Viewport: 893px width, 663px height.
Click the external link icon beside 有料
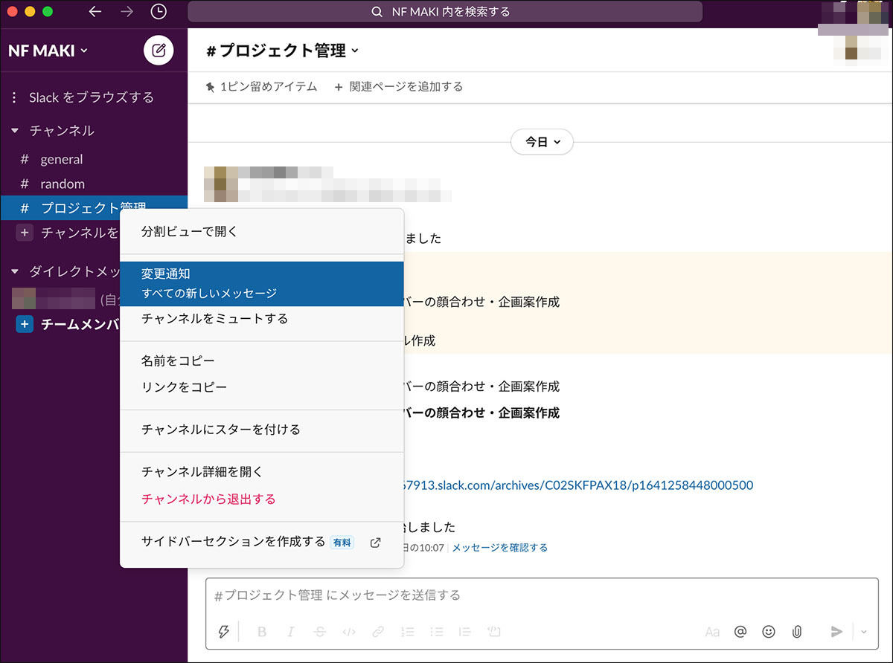click(376, 543)
